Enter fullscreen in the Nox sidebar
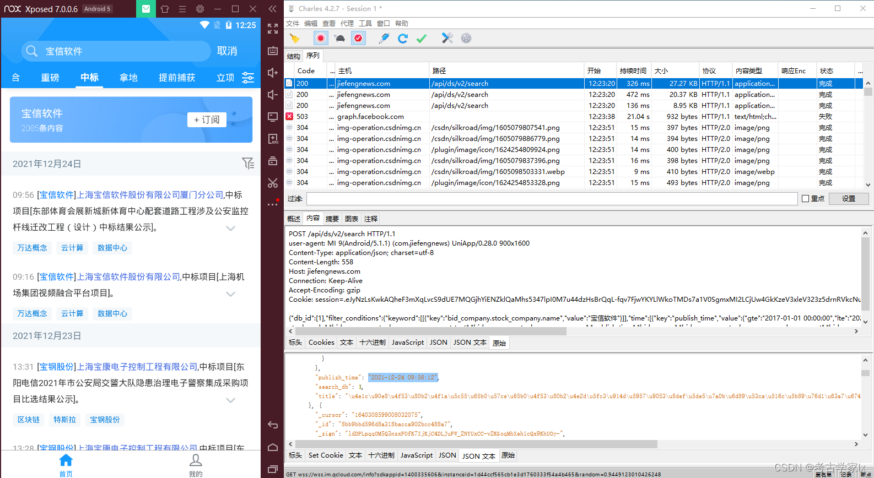Screen dimensions: 874x478 tap(273, 29)
